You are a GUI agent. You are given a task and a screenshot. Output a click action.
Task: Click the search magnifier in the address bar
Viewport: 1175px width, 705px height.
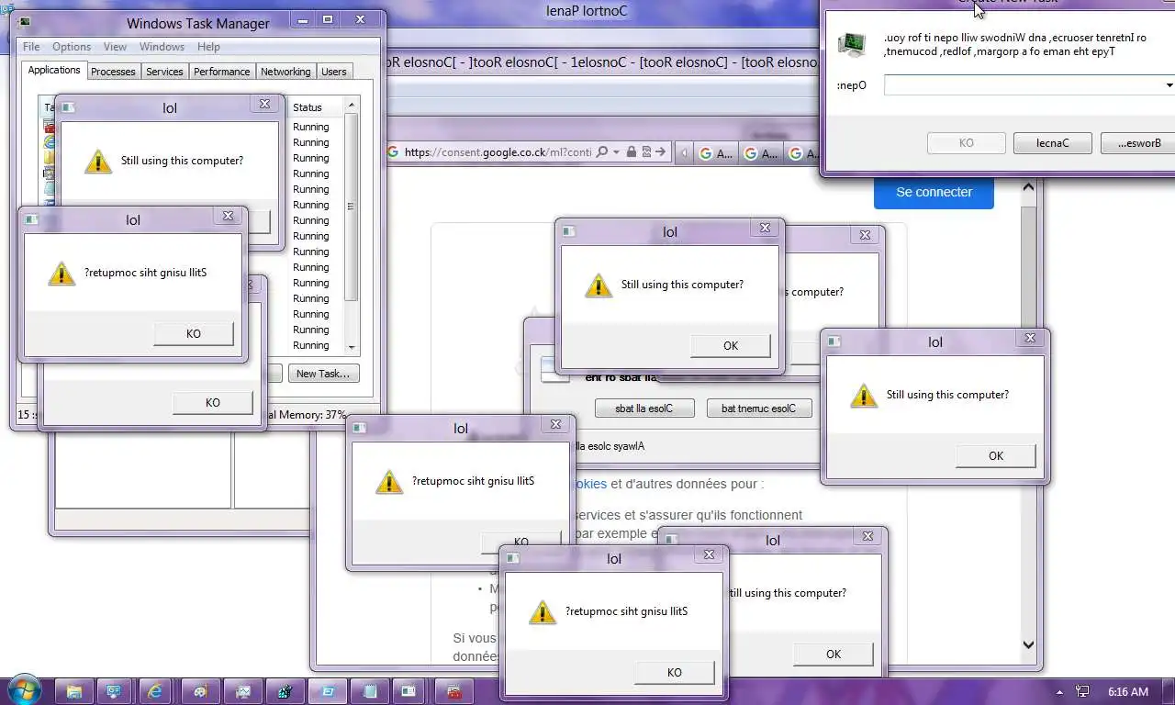[602, 152]
